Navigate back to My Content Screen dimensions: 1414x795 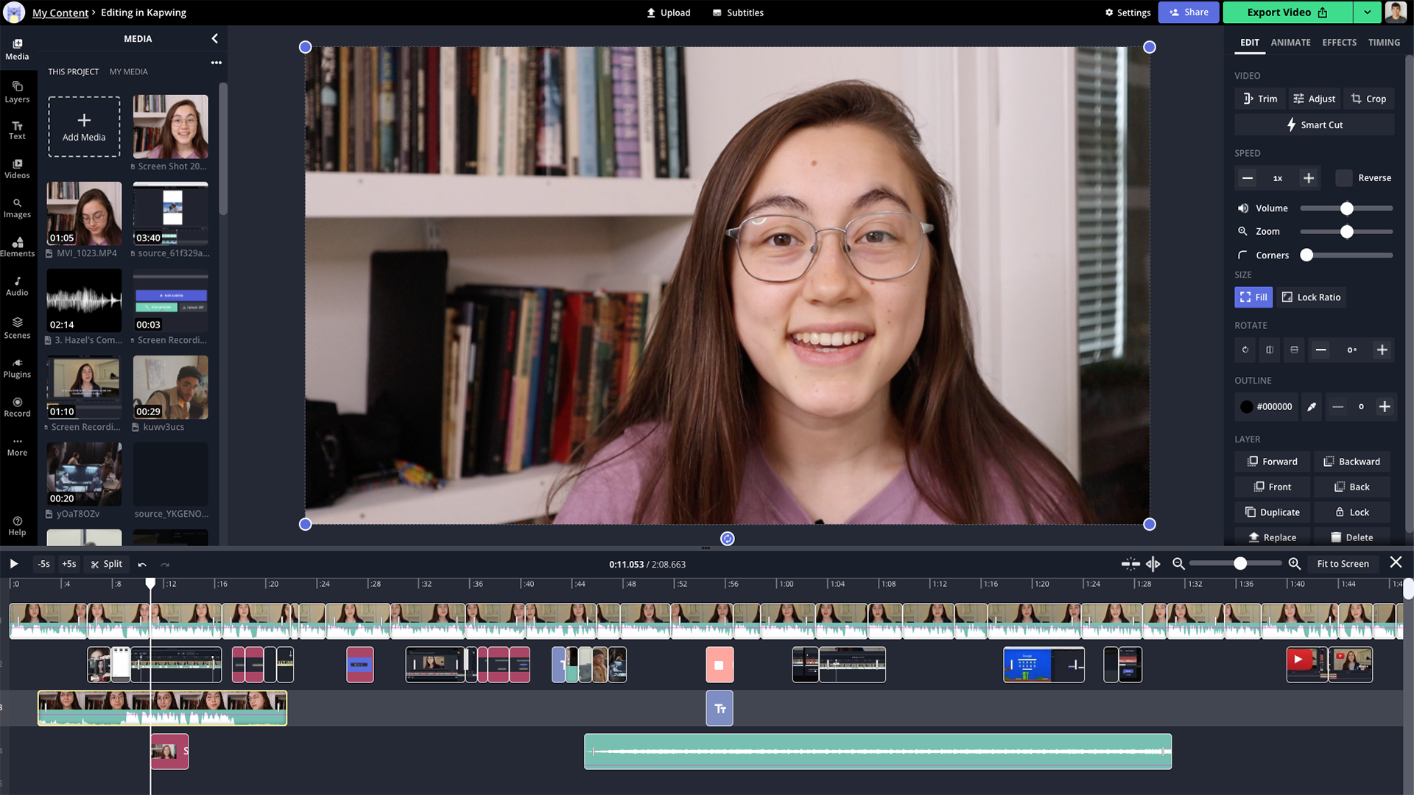(x=60, y=13)
